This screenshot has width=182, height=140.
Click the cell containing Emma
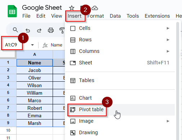tap(35, 116)
